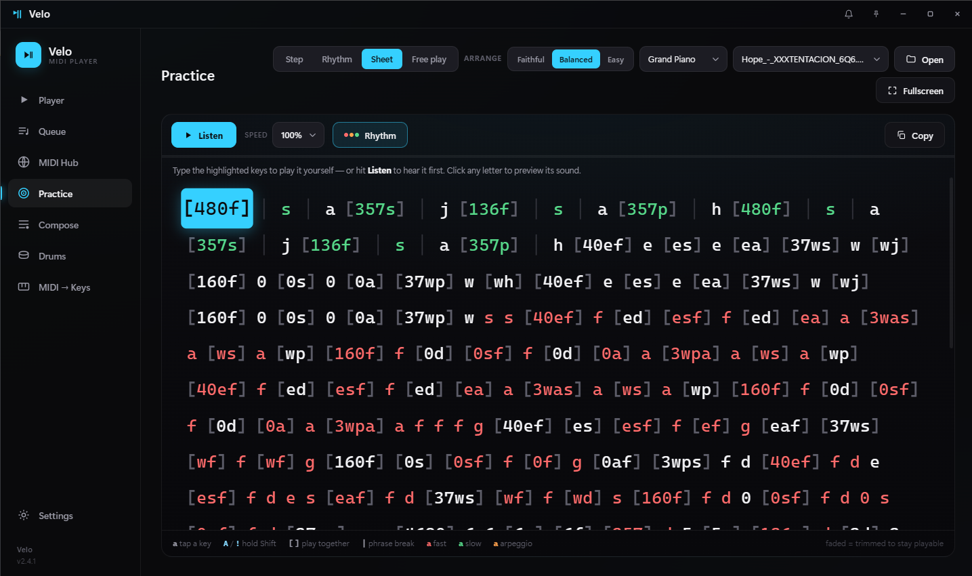Copy the sheet with the Copy button
The image size is (972, 576).
pyautogui.click(x=914, y=135)
